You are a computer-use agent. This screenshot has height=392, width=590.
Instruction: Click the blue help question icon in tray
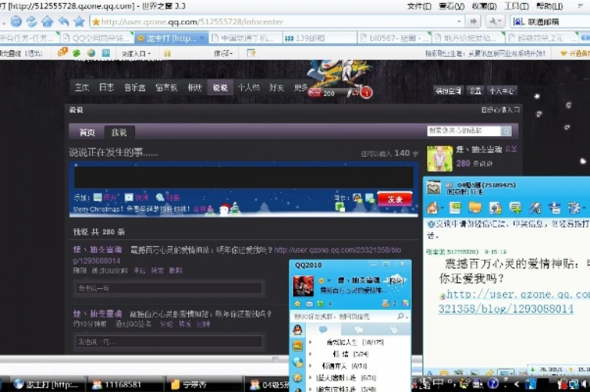(492, 384)
